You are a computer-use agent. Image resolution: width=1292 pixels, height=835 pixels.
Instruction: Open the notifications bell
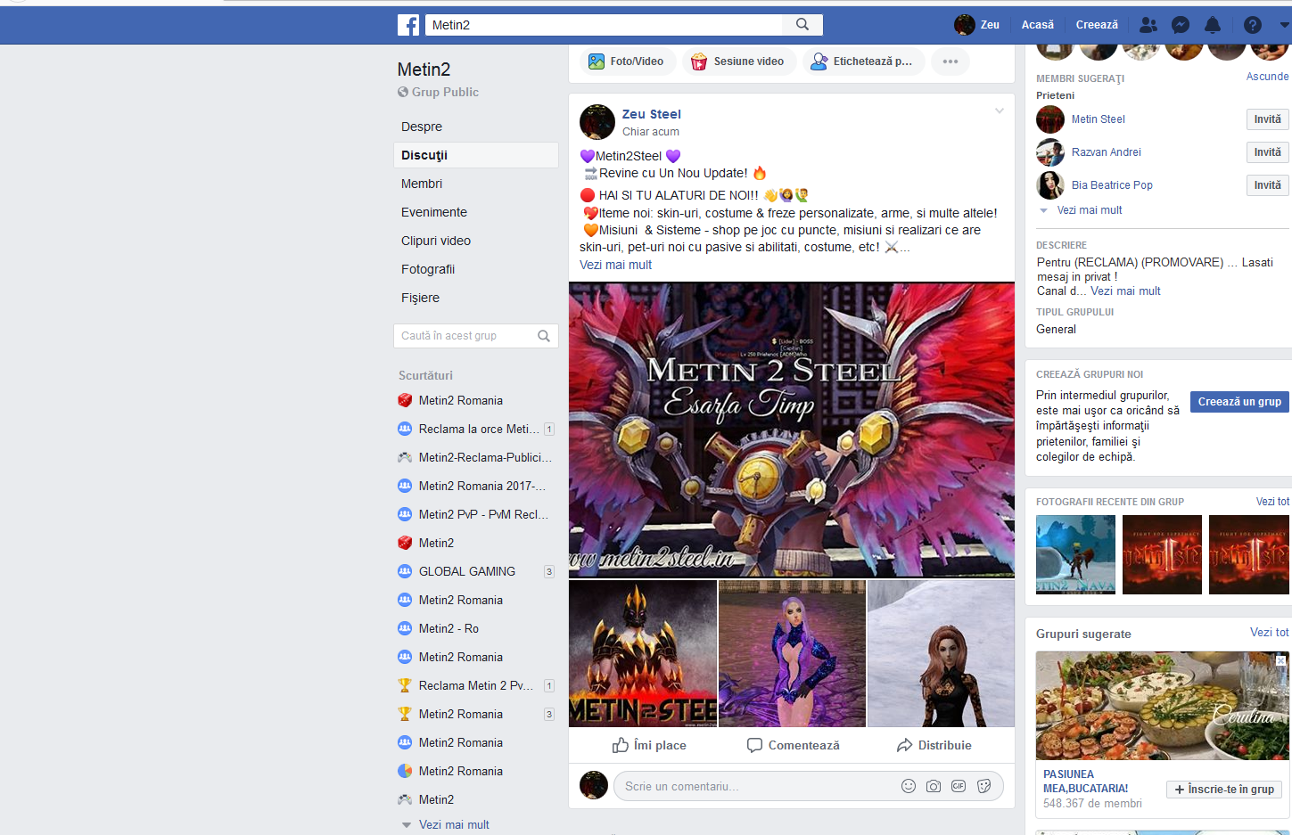click(1213, 25)
